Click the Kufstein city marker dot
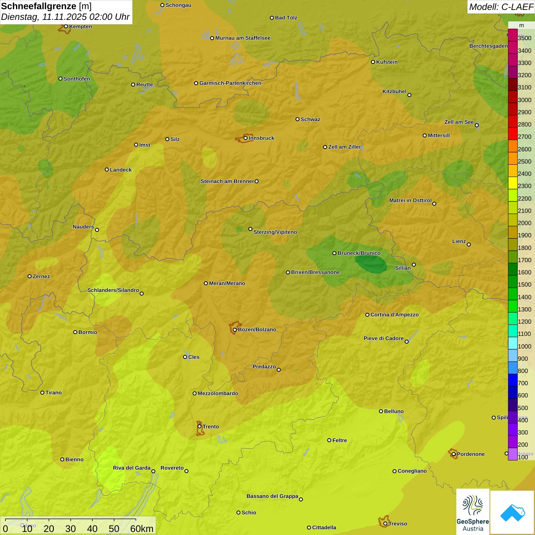This screenshot has height=535, width=535. click(x=373, y=62)
